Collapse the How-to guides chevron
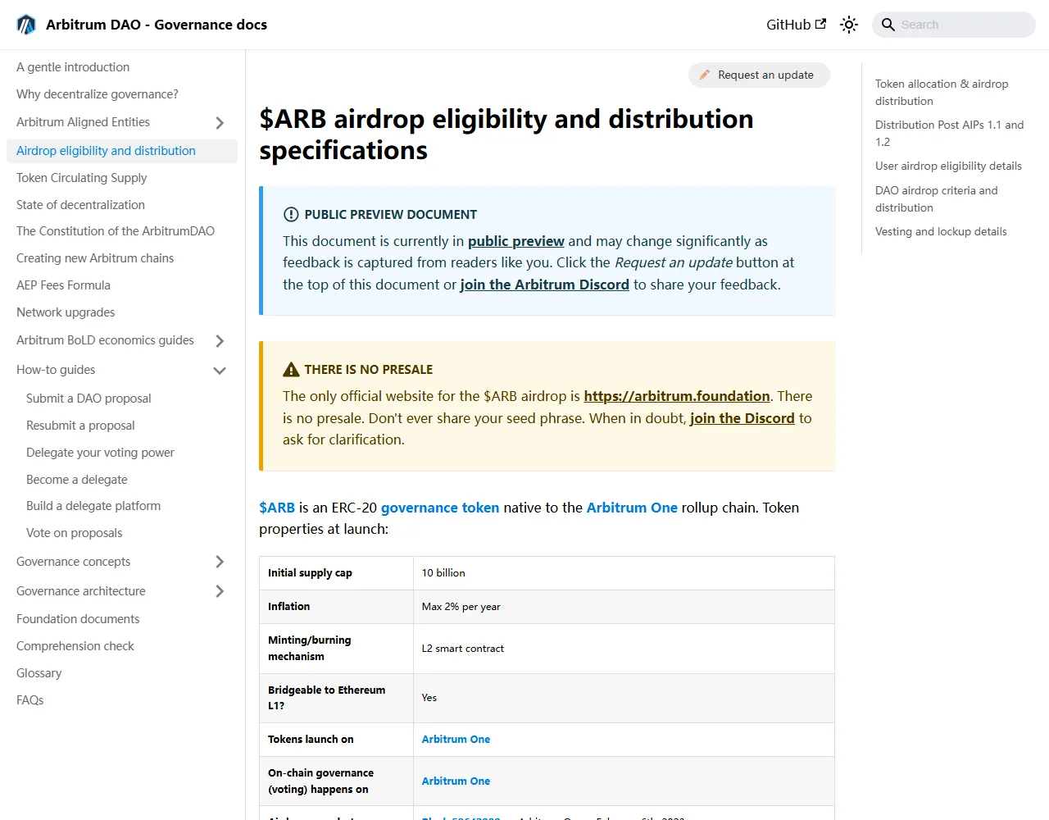This screenshot has height=820, width=1049. [x=220, y=371]
